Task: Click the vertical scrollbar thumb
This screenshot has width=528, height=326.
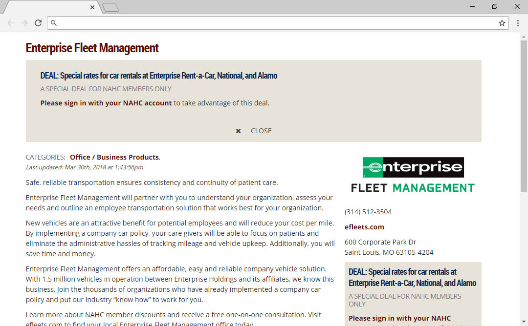Action: tap(524, 117)
